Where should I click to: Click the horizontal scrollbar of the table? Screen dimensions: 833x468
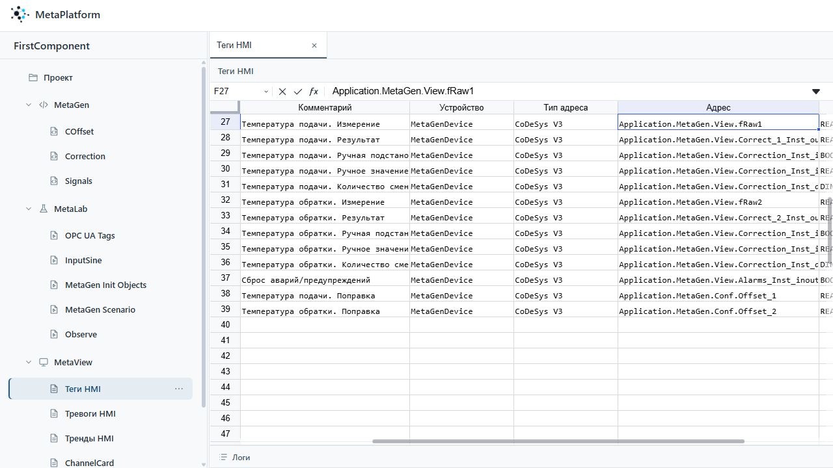(558, 441)
